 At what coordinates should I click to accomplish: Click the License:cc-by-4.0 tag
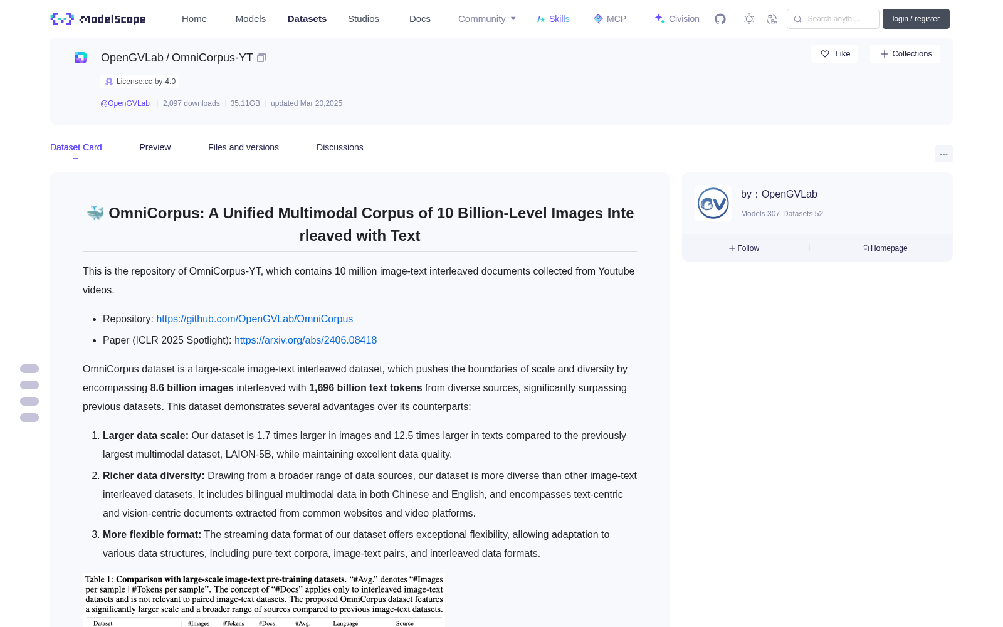(x=140, y=82)
